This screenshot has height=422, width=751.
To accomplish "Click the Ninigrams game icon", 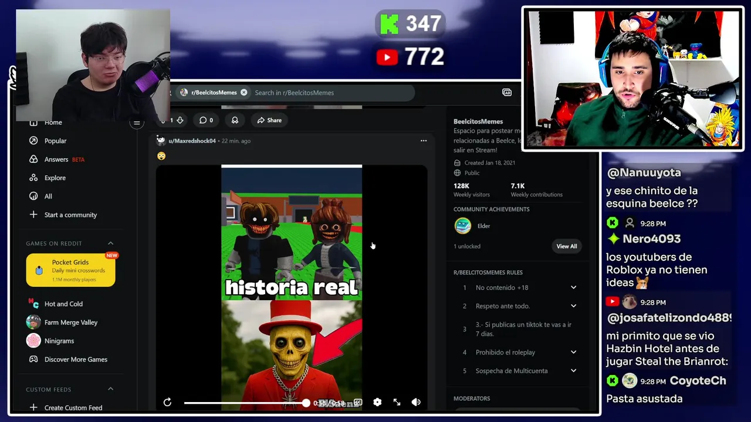I will (33, 341).
